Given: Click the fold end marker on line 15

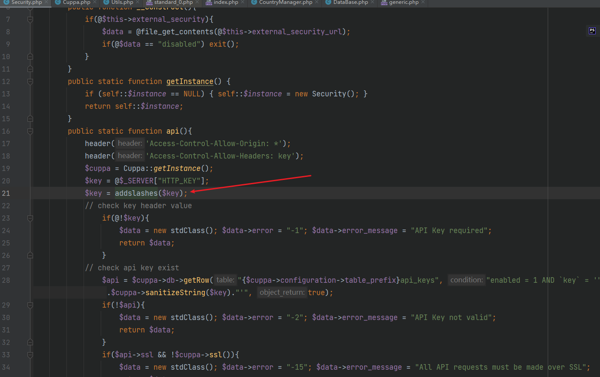Looking at the screenshot, I should 30,119.
